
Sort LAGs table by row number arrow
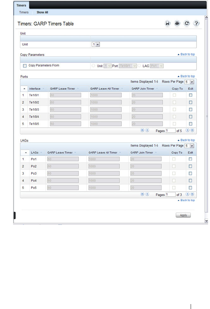26,152
